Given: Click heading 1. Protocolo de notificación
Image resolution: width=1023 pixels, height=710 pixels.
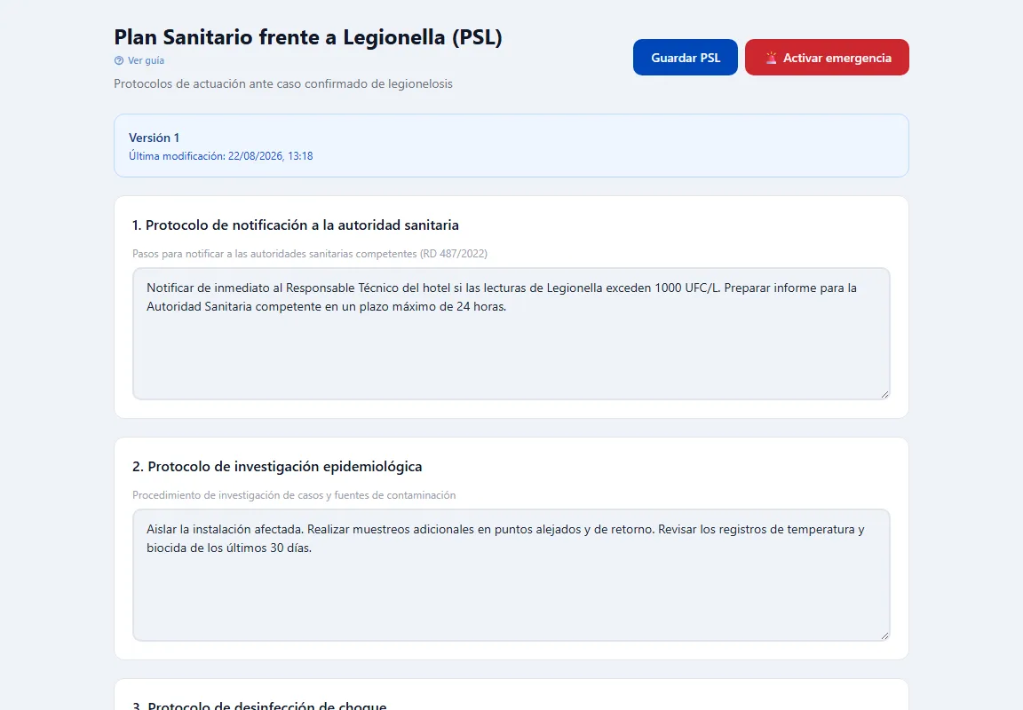Looking at the screenshot, I should tap(296, 225).
